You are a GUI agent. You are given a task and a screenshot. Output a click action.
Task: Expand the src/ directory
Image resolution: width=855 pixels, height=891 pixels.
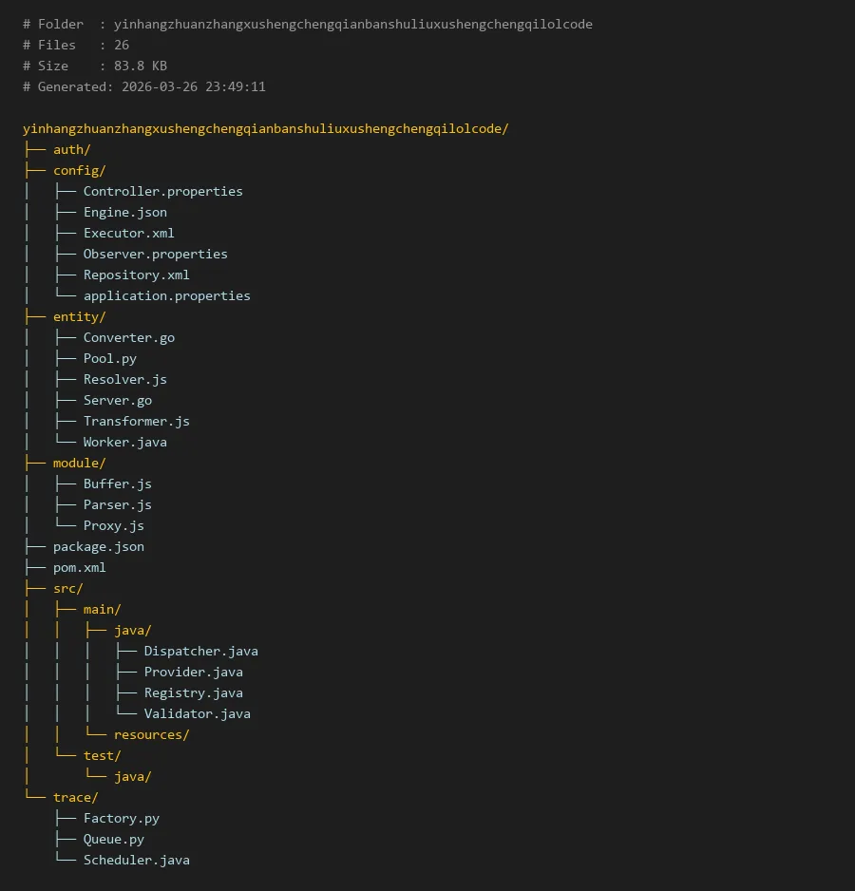pyautogui.click(x=67, y=588)
